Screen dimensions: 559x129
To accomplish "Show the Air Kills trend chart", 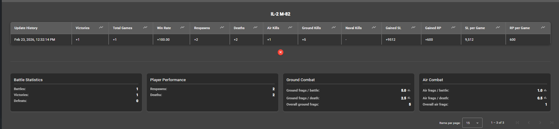I will 290,27.
